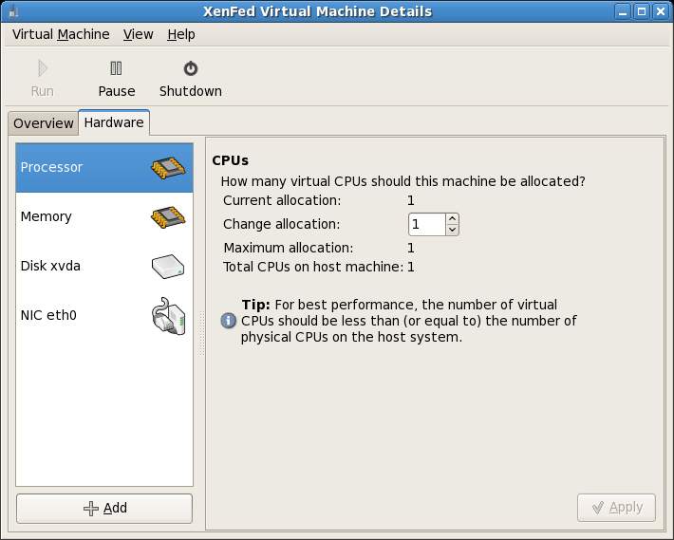Image resolution: width=674 pixels, height=540 pixels.
Task: Click the info tip icon
Action: coord(228,321)
